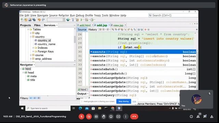This screenshot has width=219, height=123.
Task: Click the Source view button
Action: [82, 30]
